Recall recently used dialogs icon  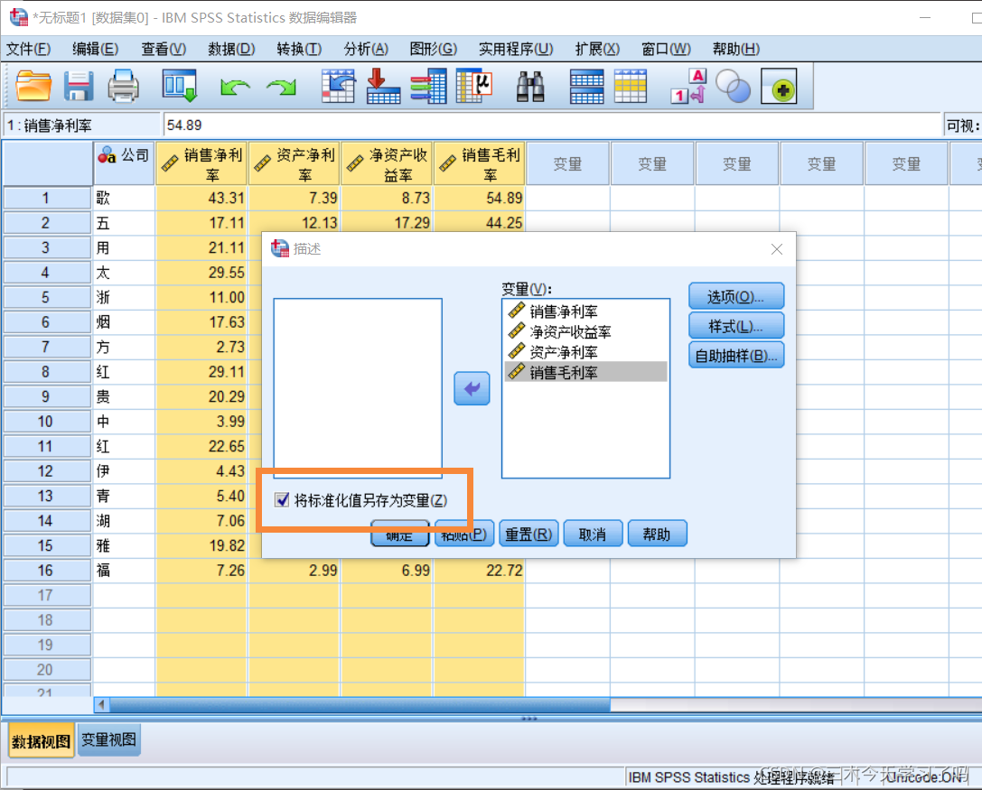180,86
